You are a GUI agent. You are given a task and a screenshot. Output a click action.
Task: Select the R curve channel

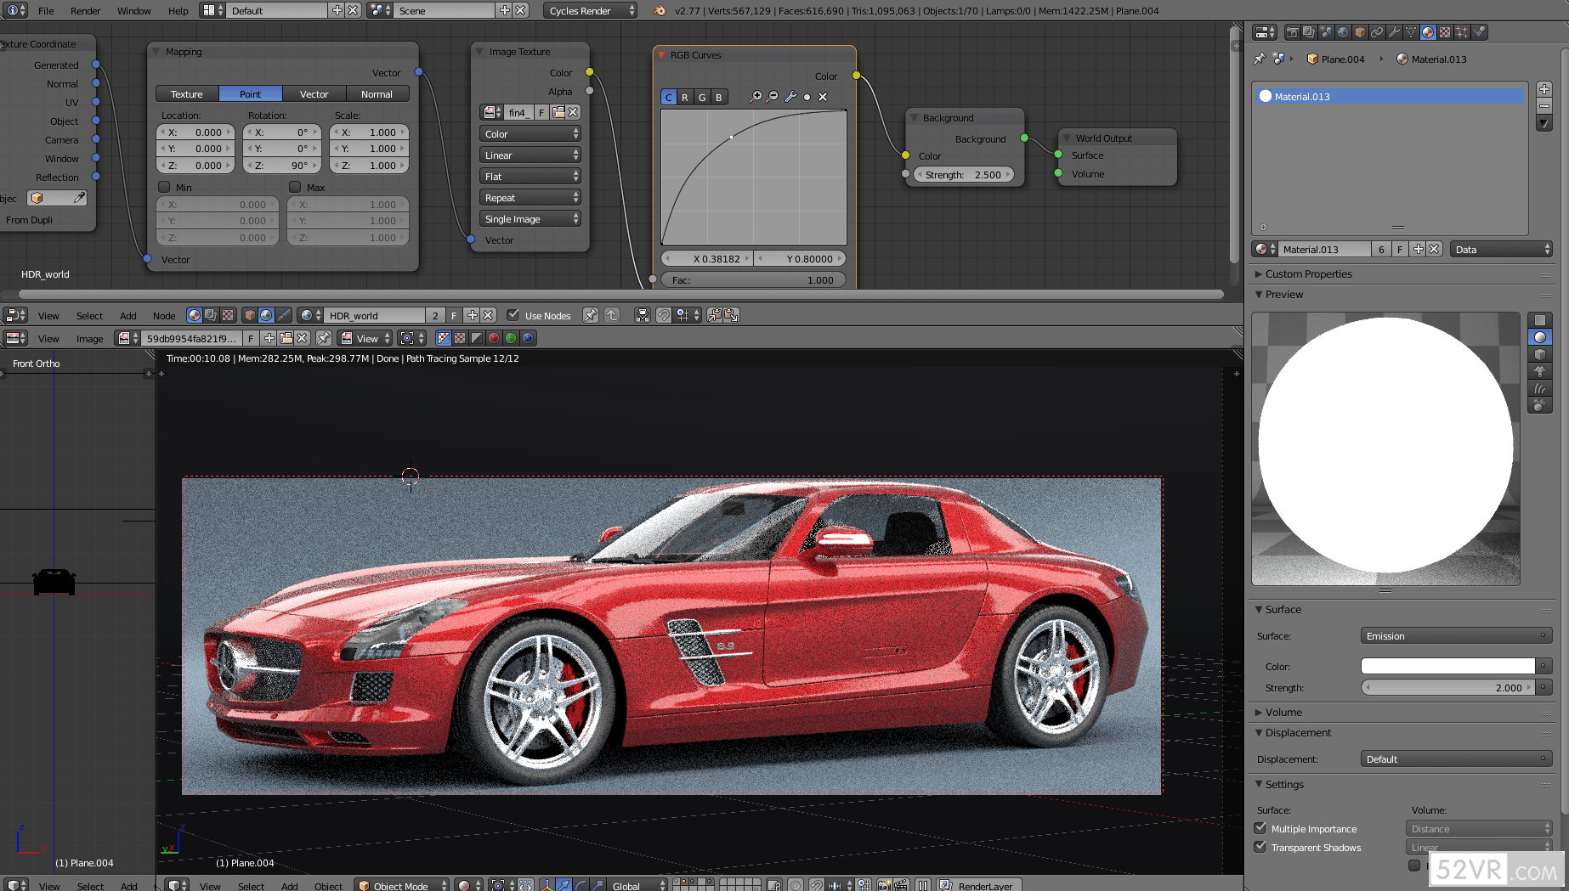tap(685, 97)
